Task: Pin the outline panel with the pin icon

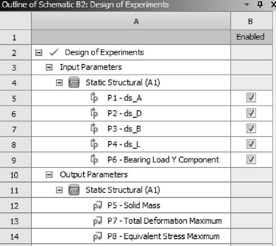Action: coord(260,5)
